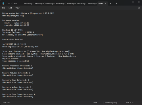This screenshot has width=142, height=105.
Task: Open the Edit menu
Action: (10, 8)
